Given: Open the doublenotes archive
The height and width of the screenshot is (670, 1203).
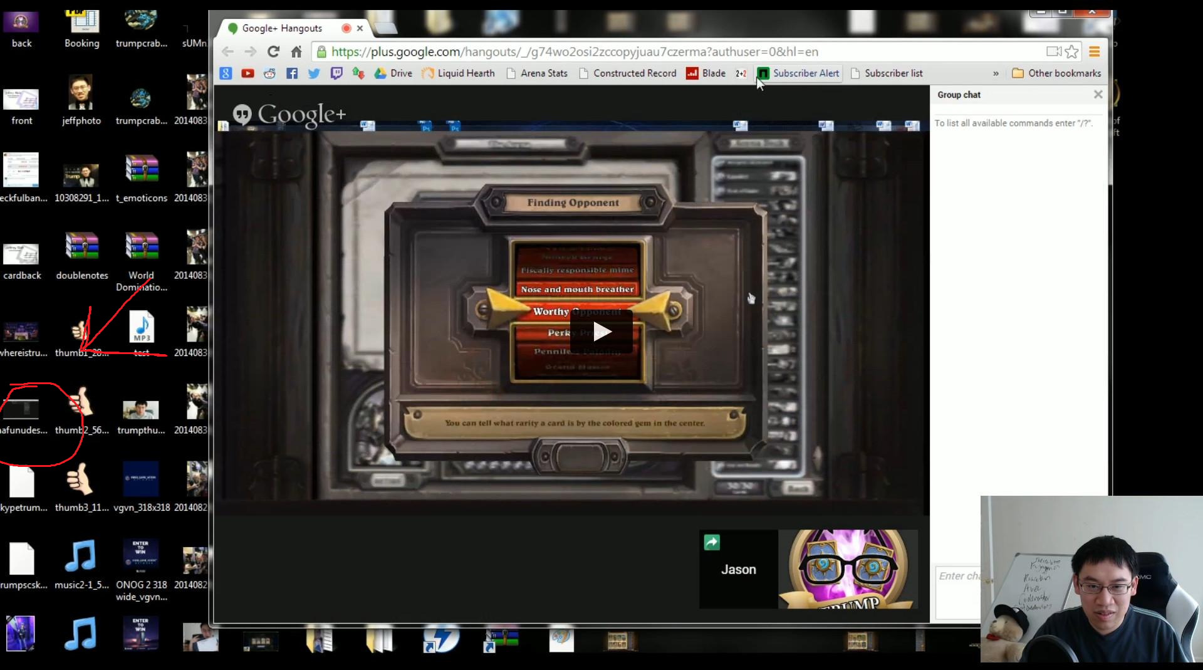Looking at the screenshot, I should (x=82, y=256).
